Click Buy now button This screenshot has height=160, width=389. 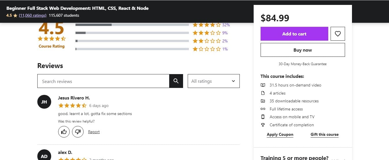303,50
